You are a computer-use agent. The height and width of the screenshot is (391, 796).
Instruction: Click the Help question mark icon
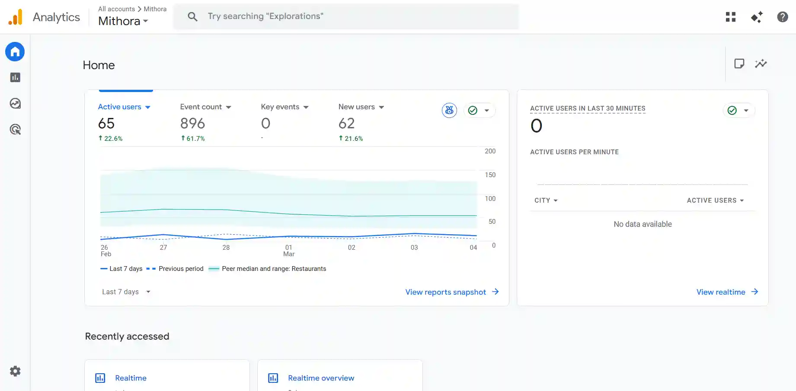pyautogui.click(x=782, y=17)
